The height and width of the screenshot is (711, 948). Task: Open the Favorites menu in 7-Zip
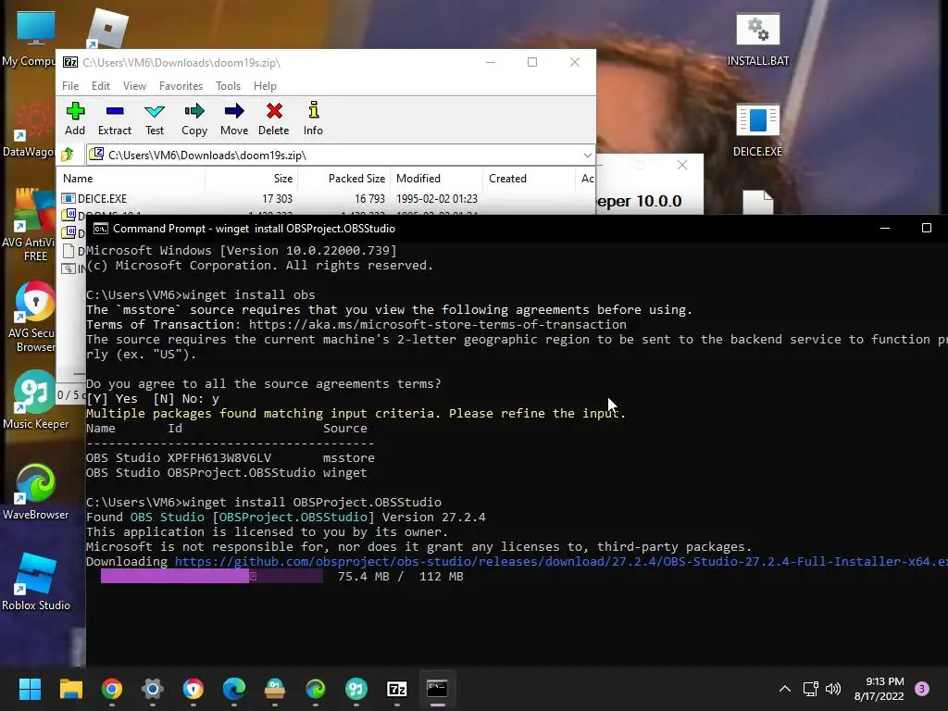pos(181,86)
